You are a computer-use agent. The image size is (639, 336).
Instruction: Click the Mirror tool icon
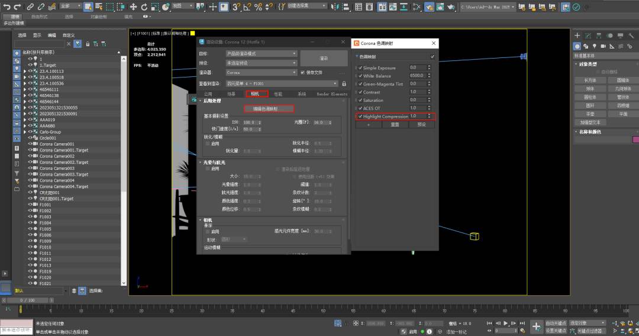334,7
